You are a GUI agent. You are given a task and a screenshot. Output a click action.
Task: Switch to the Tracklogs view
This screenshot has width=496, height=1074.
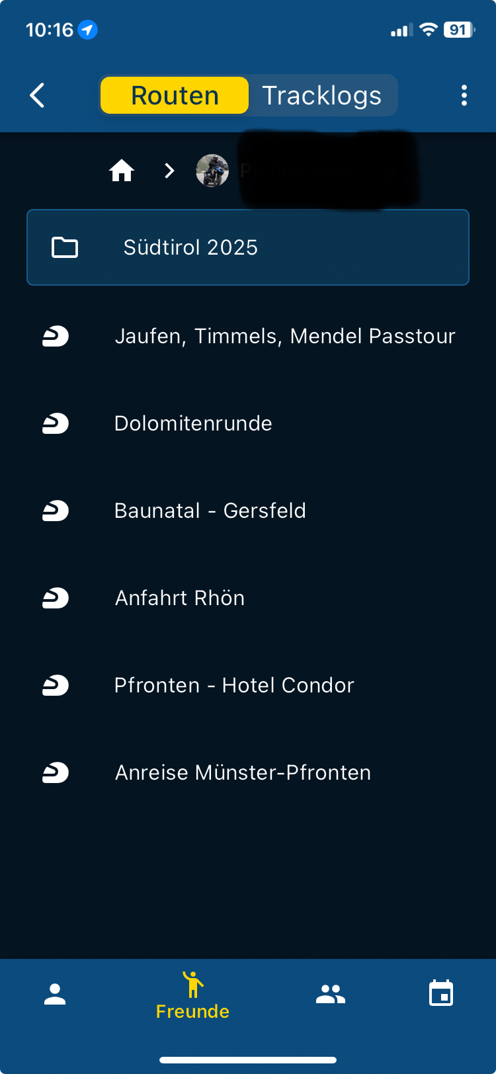point(322,95)
